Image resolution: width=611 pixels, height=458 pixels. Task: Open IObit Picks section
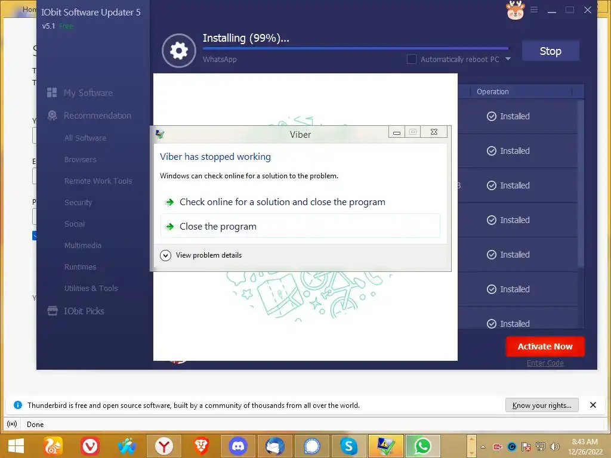(84, 311)
